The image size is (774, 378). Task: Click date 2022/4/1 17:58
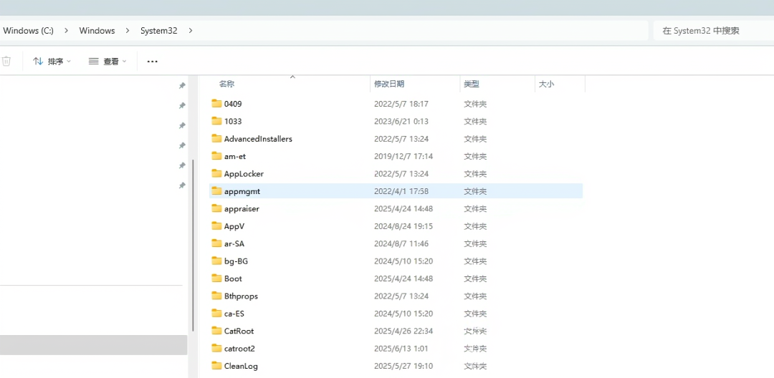pos(401,191)
